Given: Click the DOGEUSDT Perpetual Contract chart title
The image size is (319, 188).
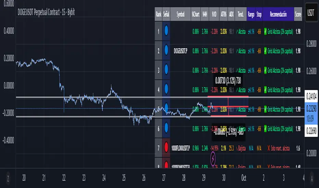Looking at the screenshot, I should coord(46,13).
